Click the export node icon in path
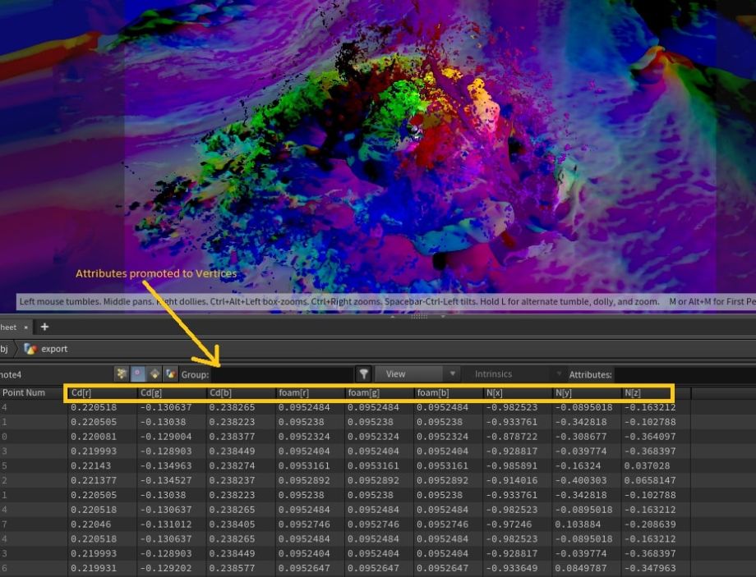This screenshot has width=756, height=577. 30,349
